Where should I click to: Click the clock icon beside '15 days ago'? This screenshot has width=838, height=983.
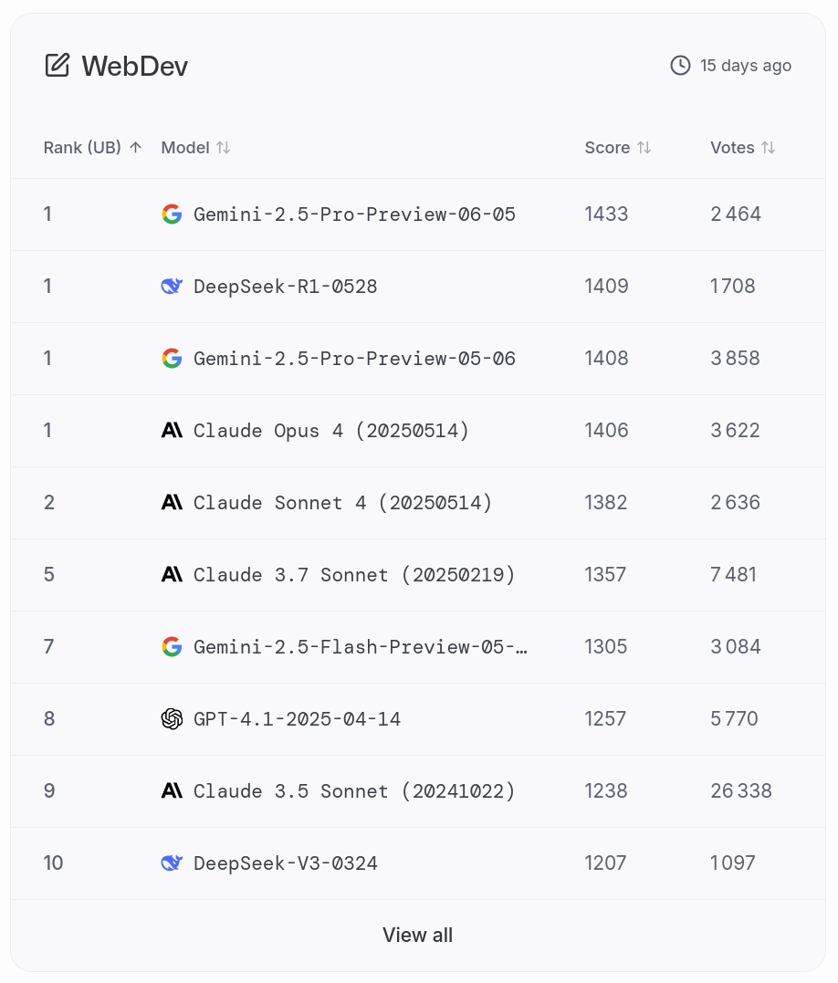[x=680, y=66]
